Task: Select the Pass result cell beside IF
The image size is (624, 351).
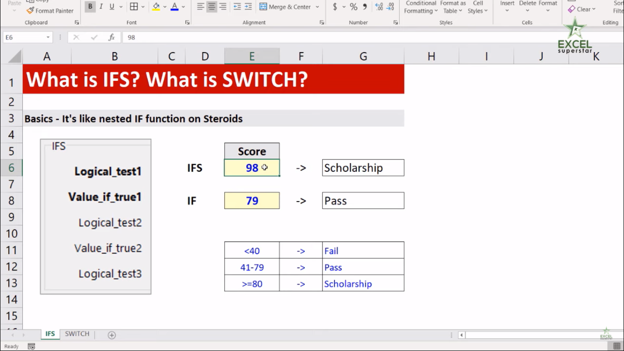Action: (x=363, y=201)
